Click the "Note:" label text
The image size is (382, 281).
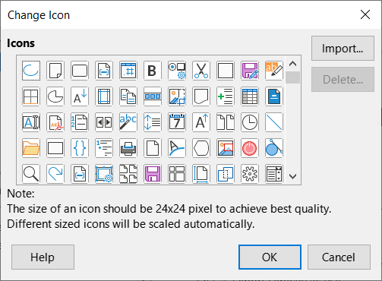point(21,194)
